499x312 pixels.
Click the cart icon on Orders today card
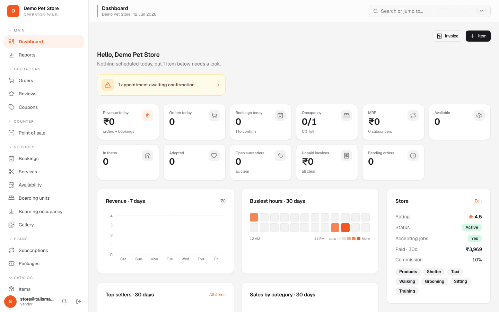(214, 115)
